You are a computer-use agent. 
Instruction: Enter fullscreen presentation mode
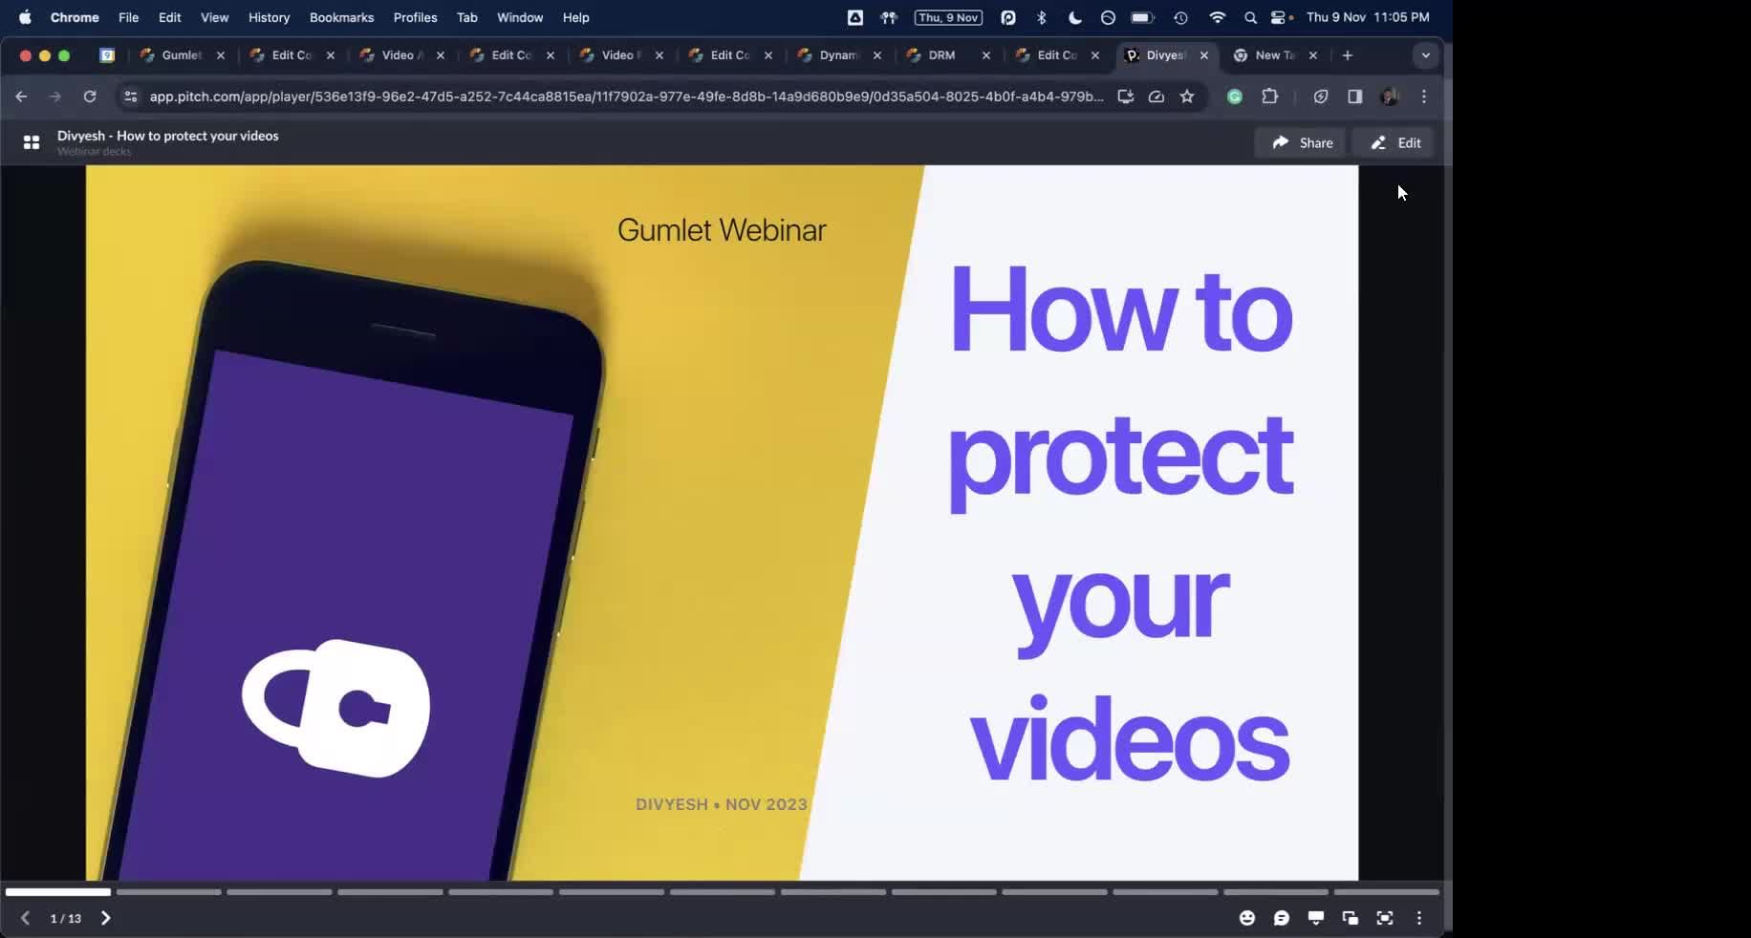tap(1385, 918)
